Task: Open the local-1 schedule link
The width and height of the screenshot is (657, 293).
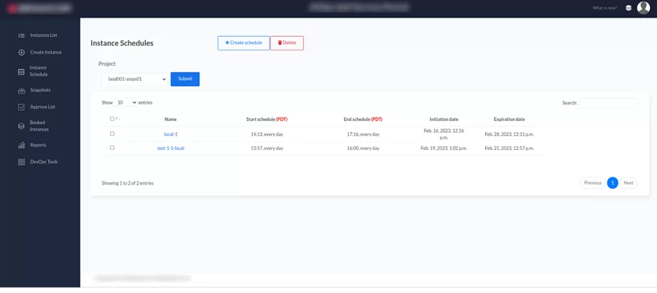Action: click(x=170, y=134)
